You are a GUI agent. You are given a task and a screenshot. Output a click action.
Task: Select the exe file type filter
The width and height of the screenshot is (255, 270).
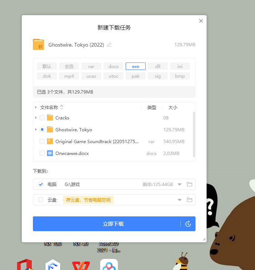click(136, 67)
